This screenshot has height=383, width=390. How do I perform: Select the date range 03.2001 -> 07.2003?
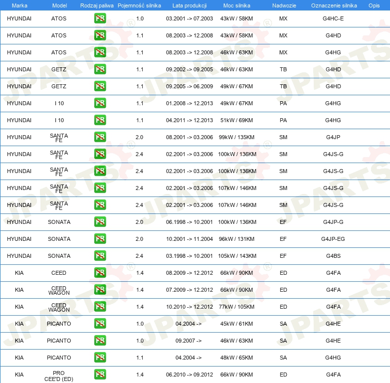[x=190, y=18]
